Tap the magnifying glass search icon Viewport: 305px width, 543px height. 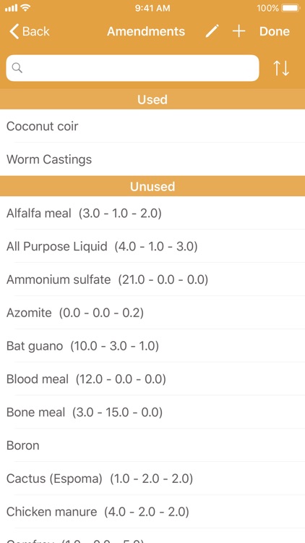coord(17,68)
